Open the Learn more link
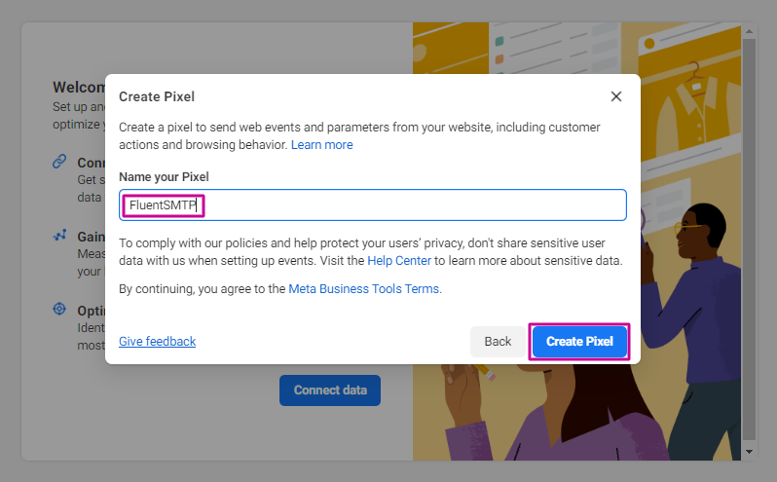 click(321, 145)
